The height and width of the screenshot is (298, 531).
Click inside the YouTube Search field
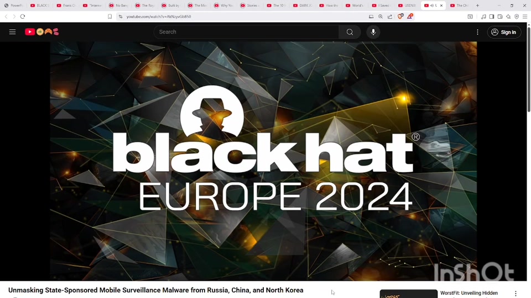click(x=246, y=32)
